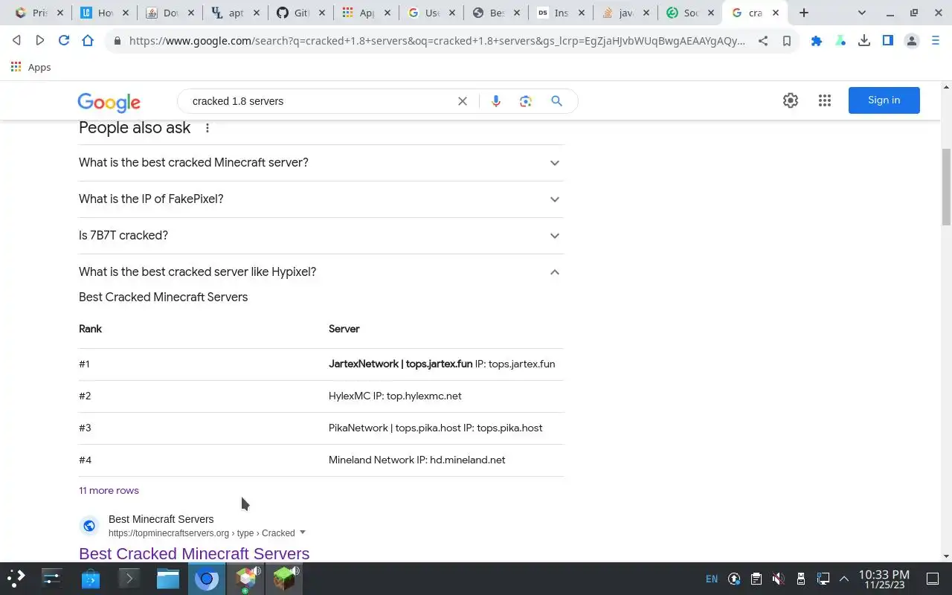The width and height of the screenshot is (952, 595).
Task: Open the extensions puzzle icon
Action: coord(817,41)
